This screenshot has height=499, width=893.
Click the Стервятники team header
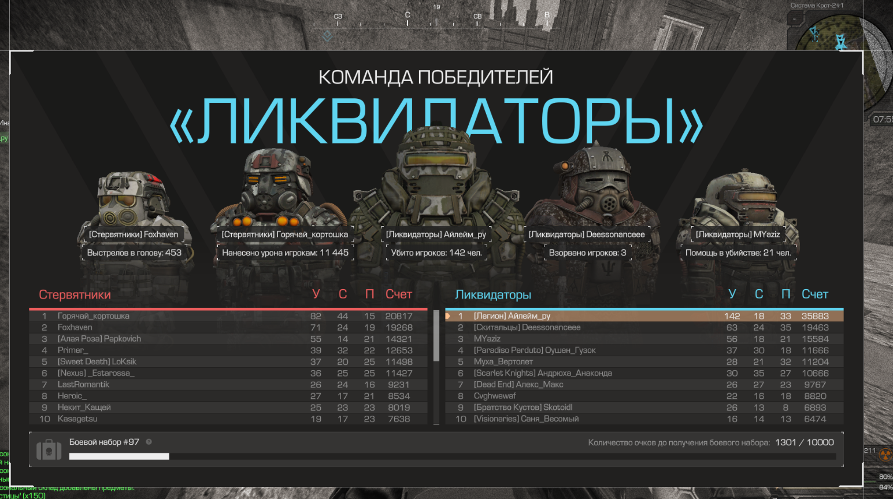(x=75, y=295)
